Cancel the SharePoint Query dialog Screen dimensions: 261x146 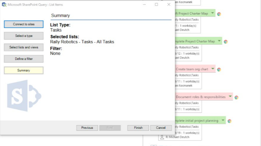[x=161, y=128]
